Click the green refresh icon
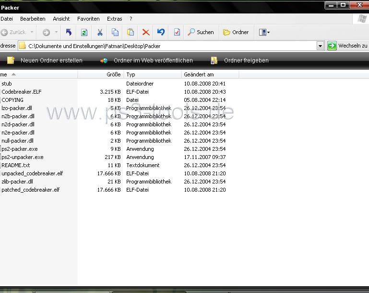Image resolution: width=369 pixels, height=293 pixels. click(x=84, y=32)
